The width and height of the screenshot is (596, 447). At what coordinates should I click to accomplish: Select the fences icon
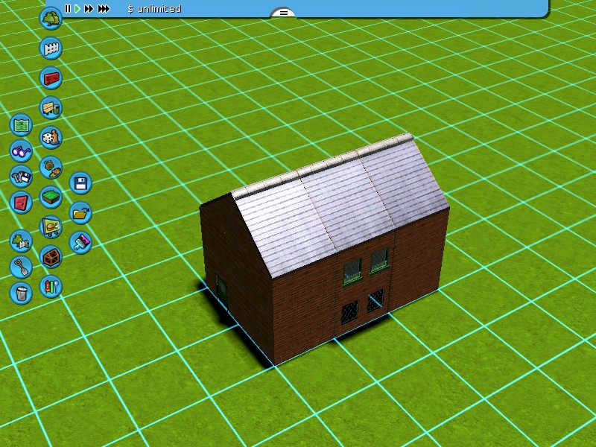point(51,48)
